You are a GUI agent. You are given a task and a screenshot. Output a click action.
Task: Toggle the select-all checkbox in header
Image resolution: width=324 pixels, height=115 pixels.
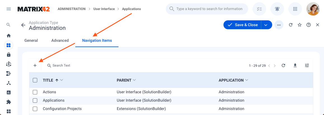(x=35, y=80)
